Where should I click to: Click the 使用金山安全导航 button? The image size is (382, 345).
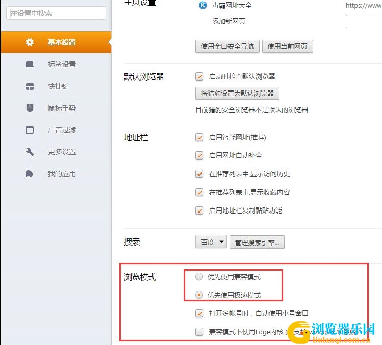(227, 46)
